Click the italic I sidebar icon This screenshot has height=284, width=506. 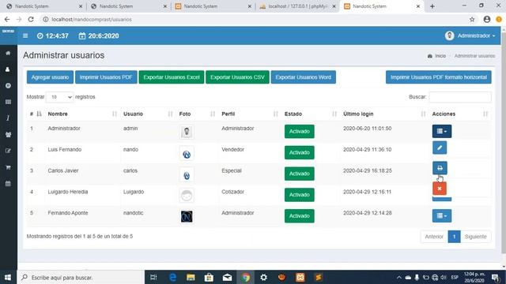coord(8,118)
